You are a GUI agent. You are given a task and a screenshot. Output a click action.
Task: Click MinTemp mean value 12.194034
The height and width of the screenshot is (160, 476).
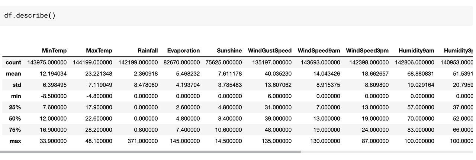click(54, 74)
